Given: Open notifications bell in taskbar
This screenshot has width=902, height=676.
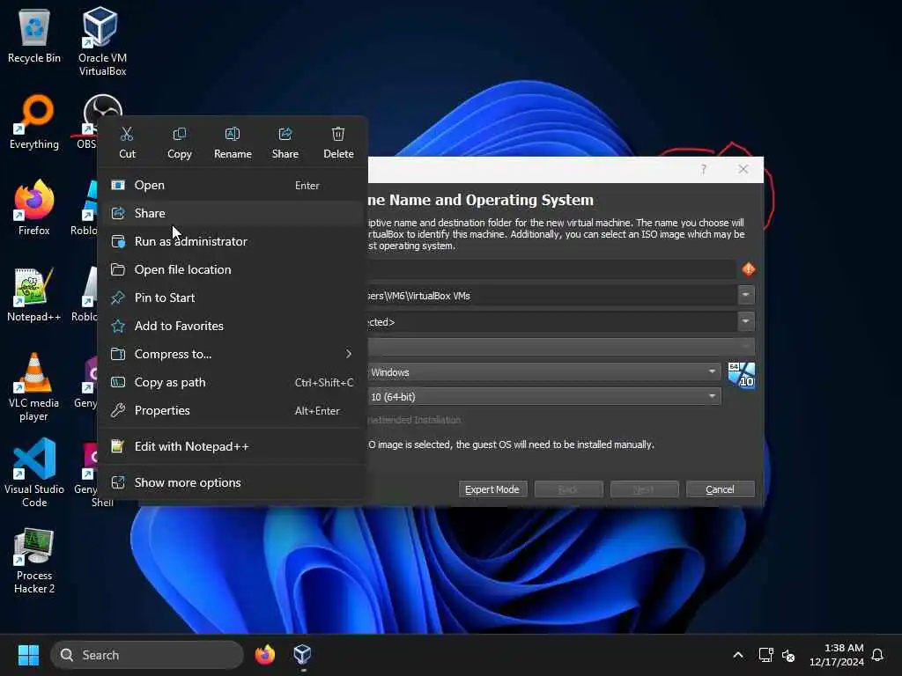Looking at the screenshot, I should tap(878, 655).
